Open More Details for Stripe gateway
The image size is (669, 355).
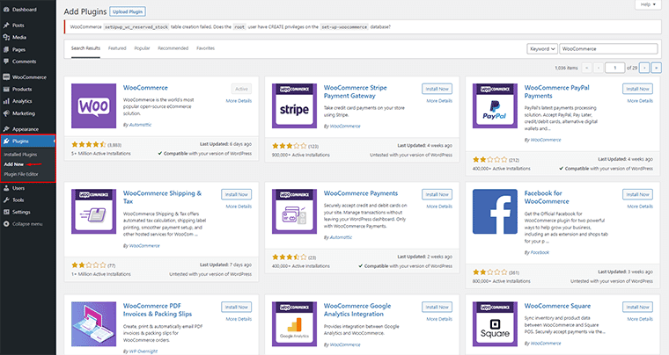[x=439, y=101]
